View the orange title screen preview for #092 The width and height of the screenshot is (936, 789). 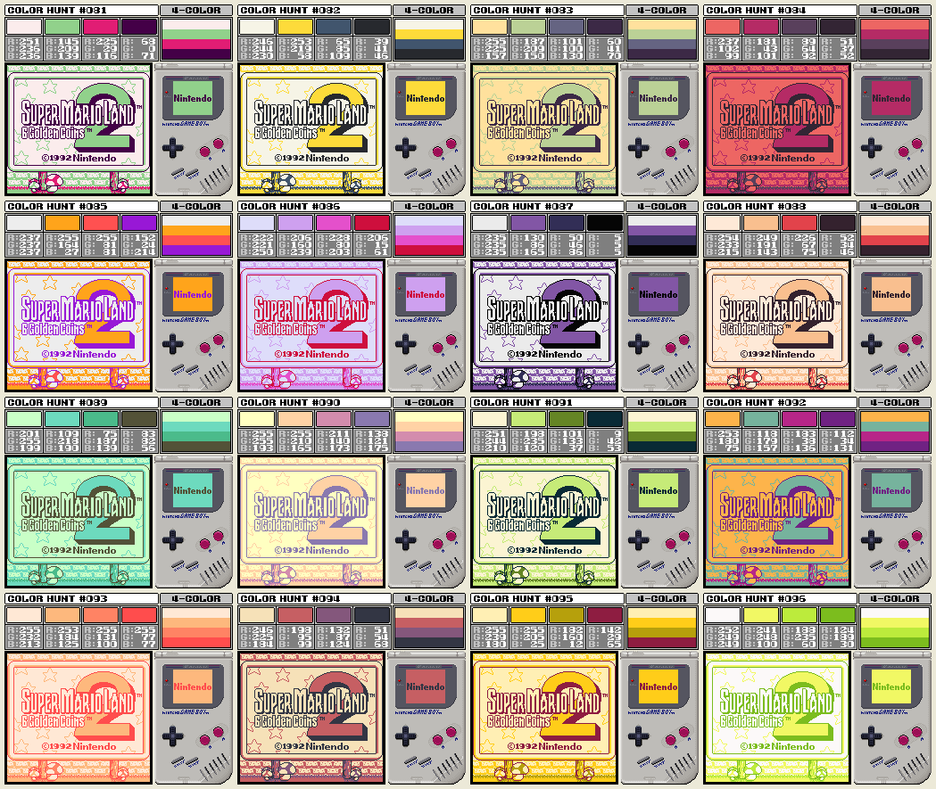coord(776,522)
